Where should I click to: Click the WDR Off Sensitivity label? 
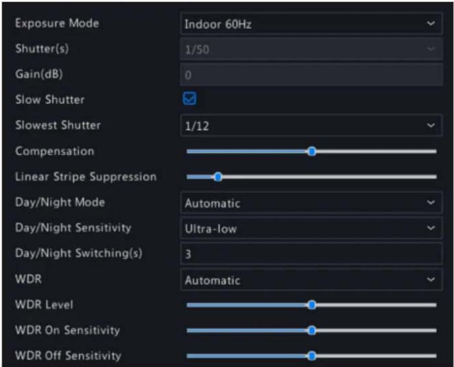pyautogui.click(x=68, y=355)
